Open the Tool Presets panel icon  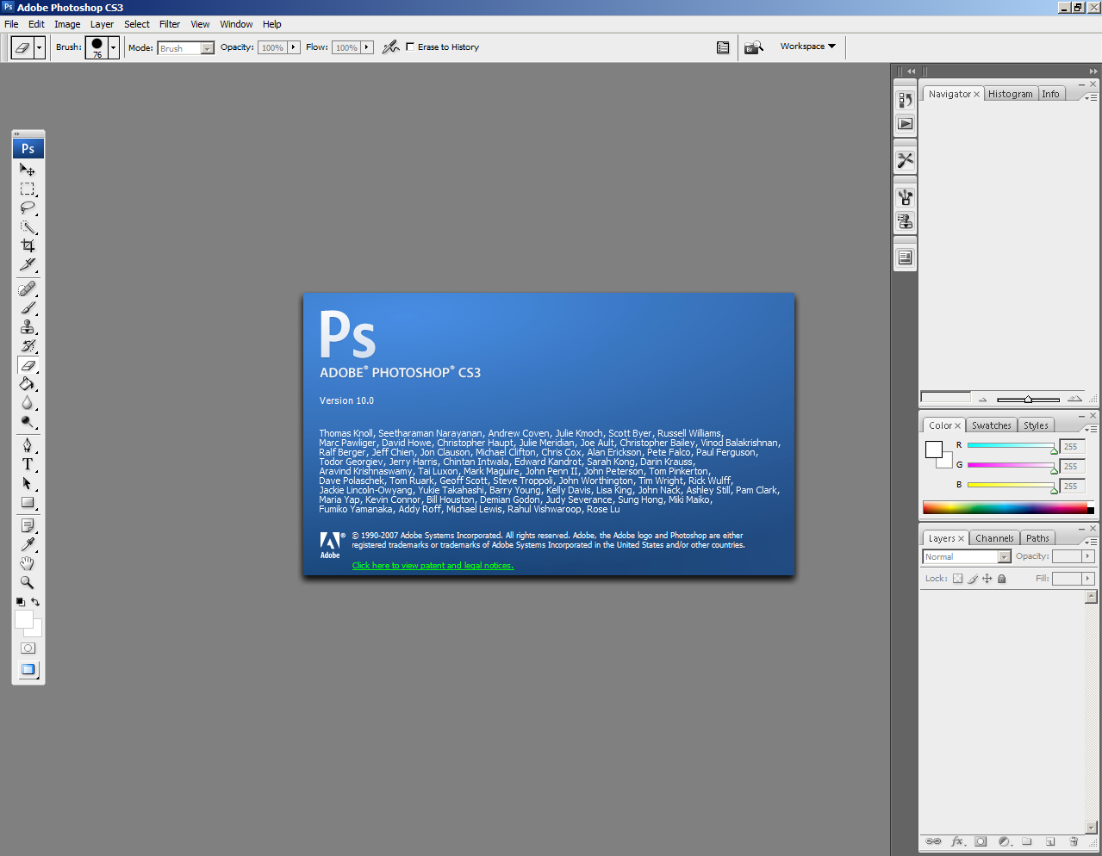coord(905,160)
